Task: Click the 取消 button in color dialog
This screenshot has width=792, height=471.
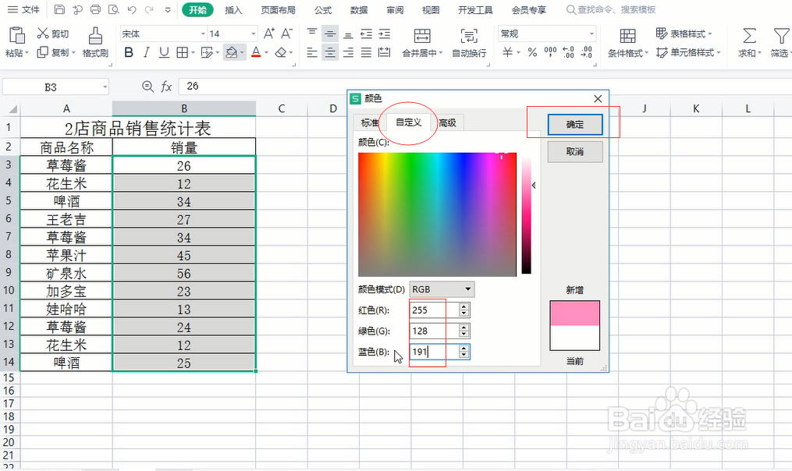Action: [x=575, y=152]
